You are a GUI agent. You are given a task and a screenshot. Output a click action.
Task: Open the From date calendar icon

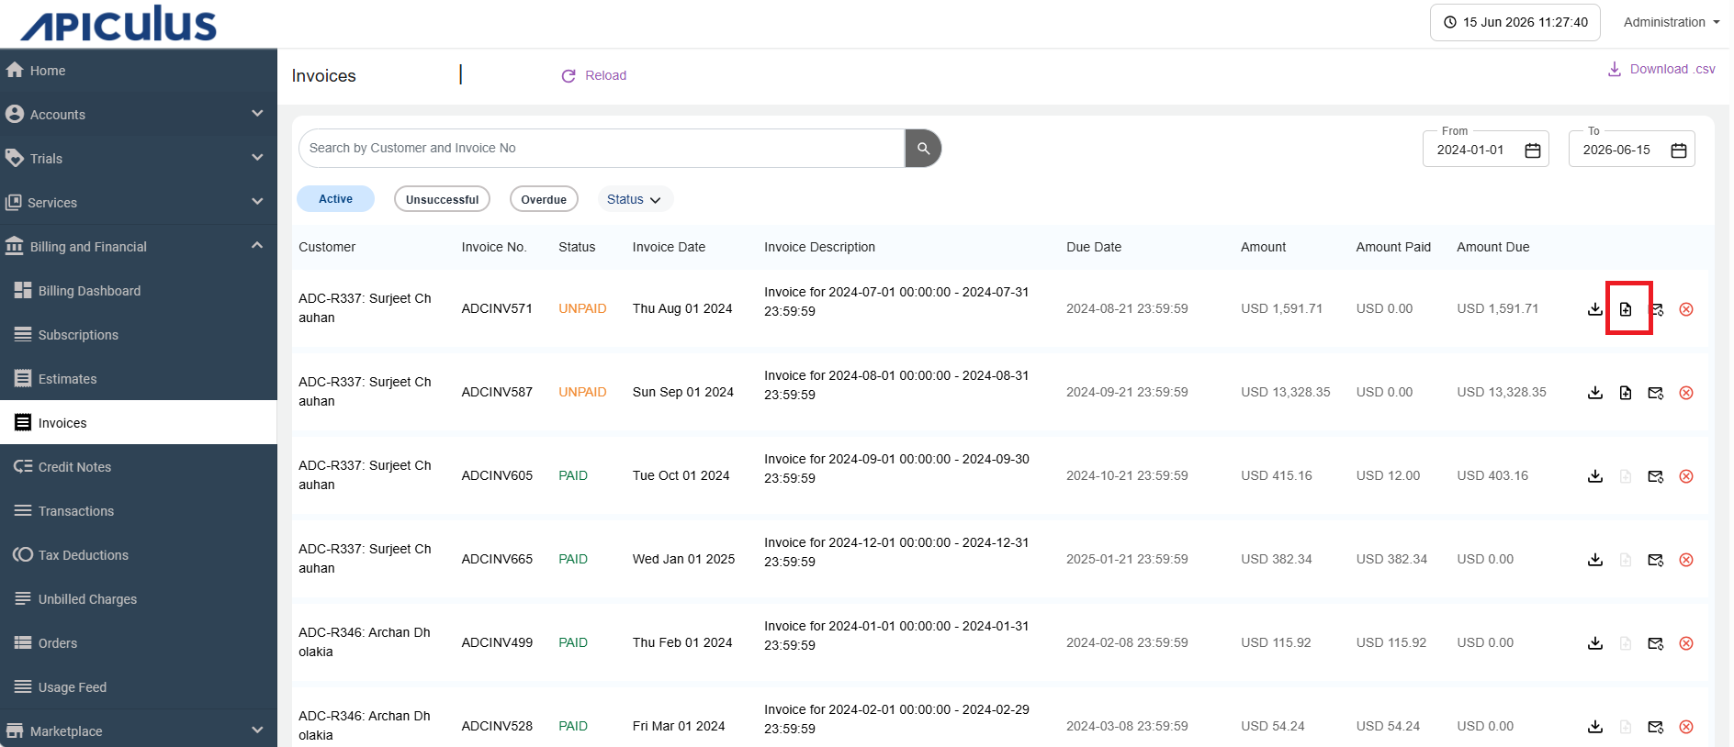[x=1533, y=151]
